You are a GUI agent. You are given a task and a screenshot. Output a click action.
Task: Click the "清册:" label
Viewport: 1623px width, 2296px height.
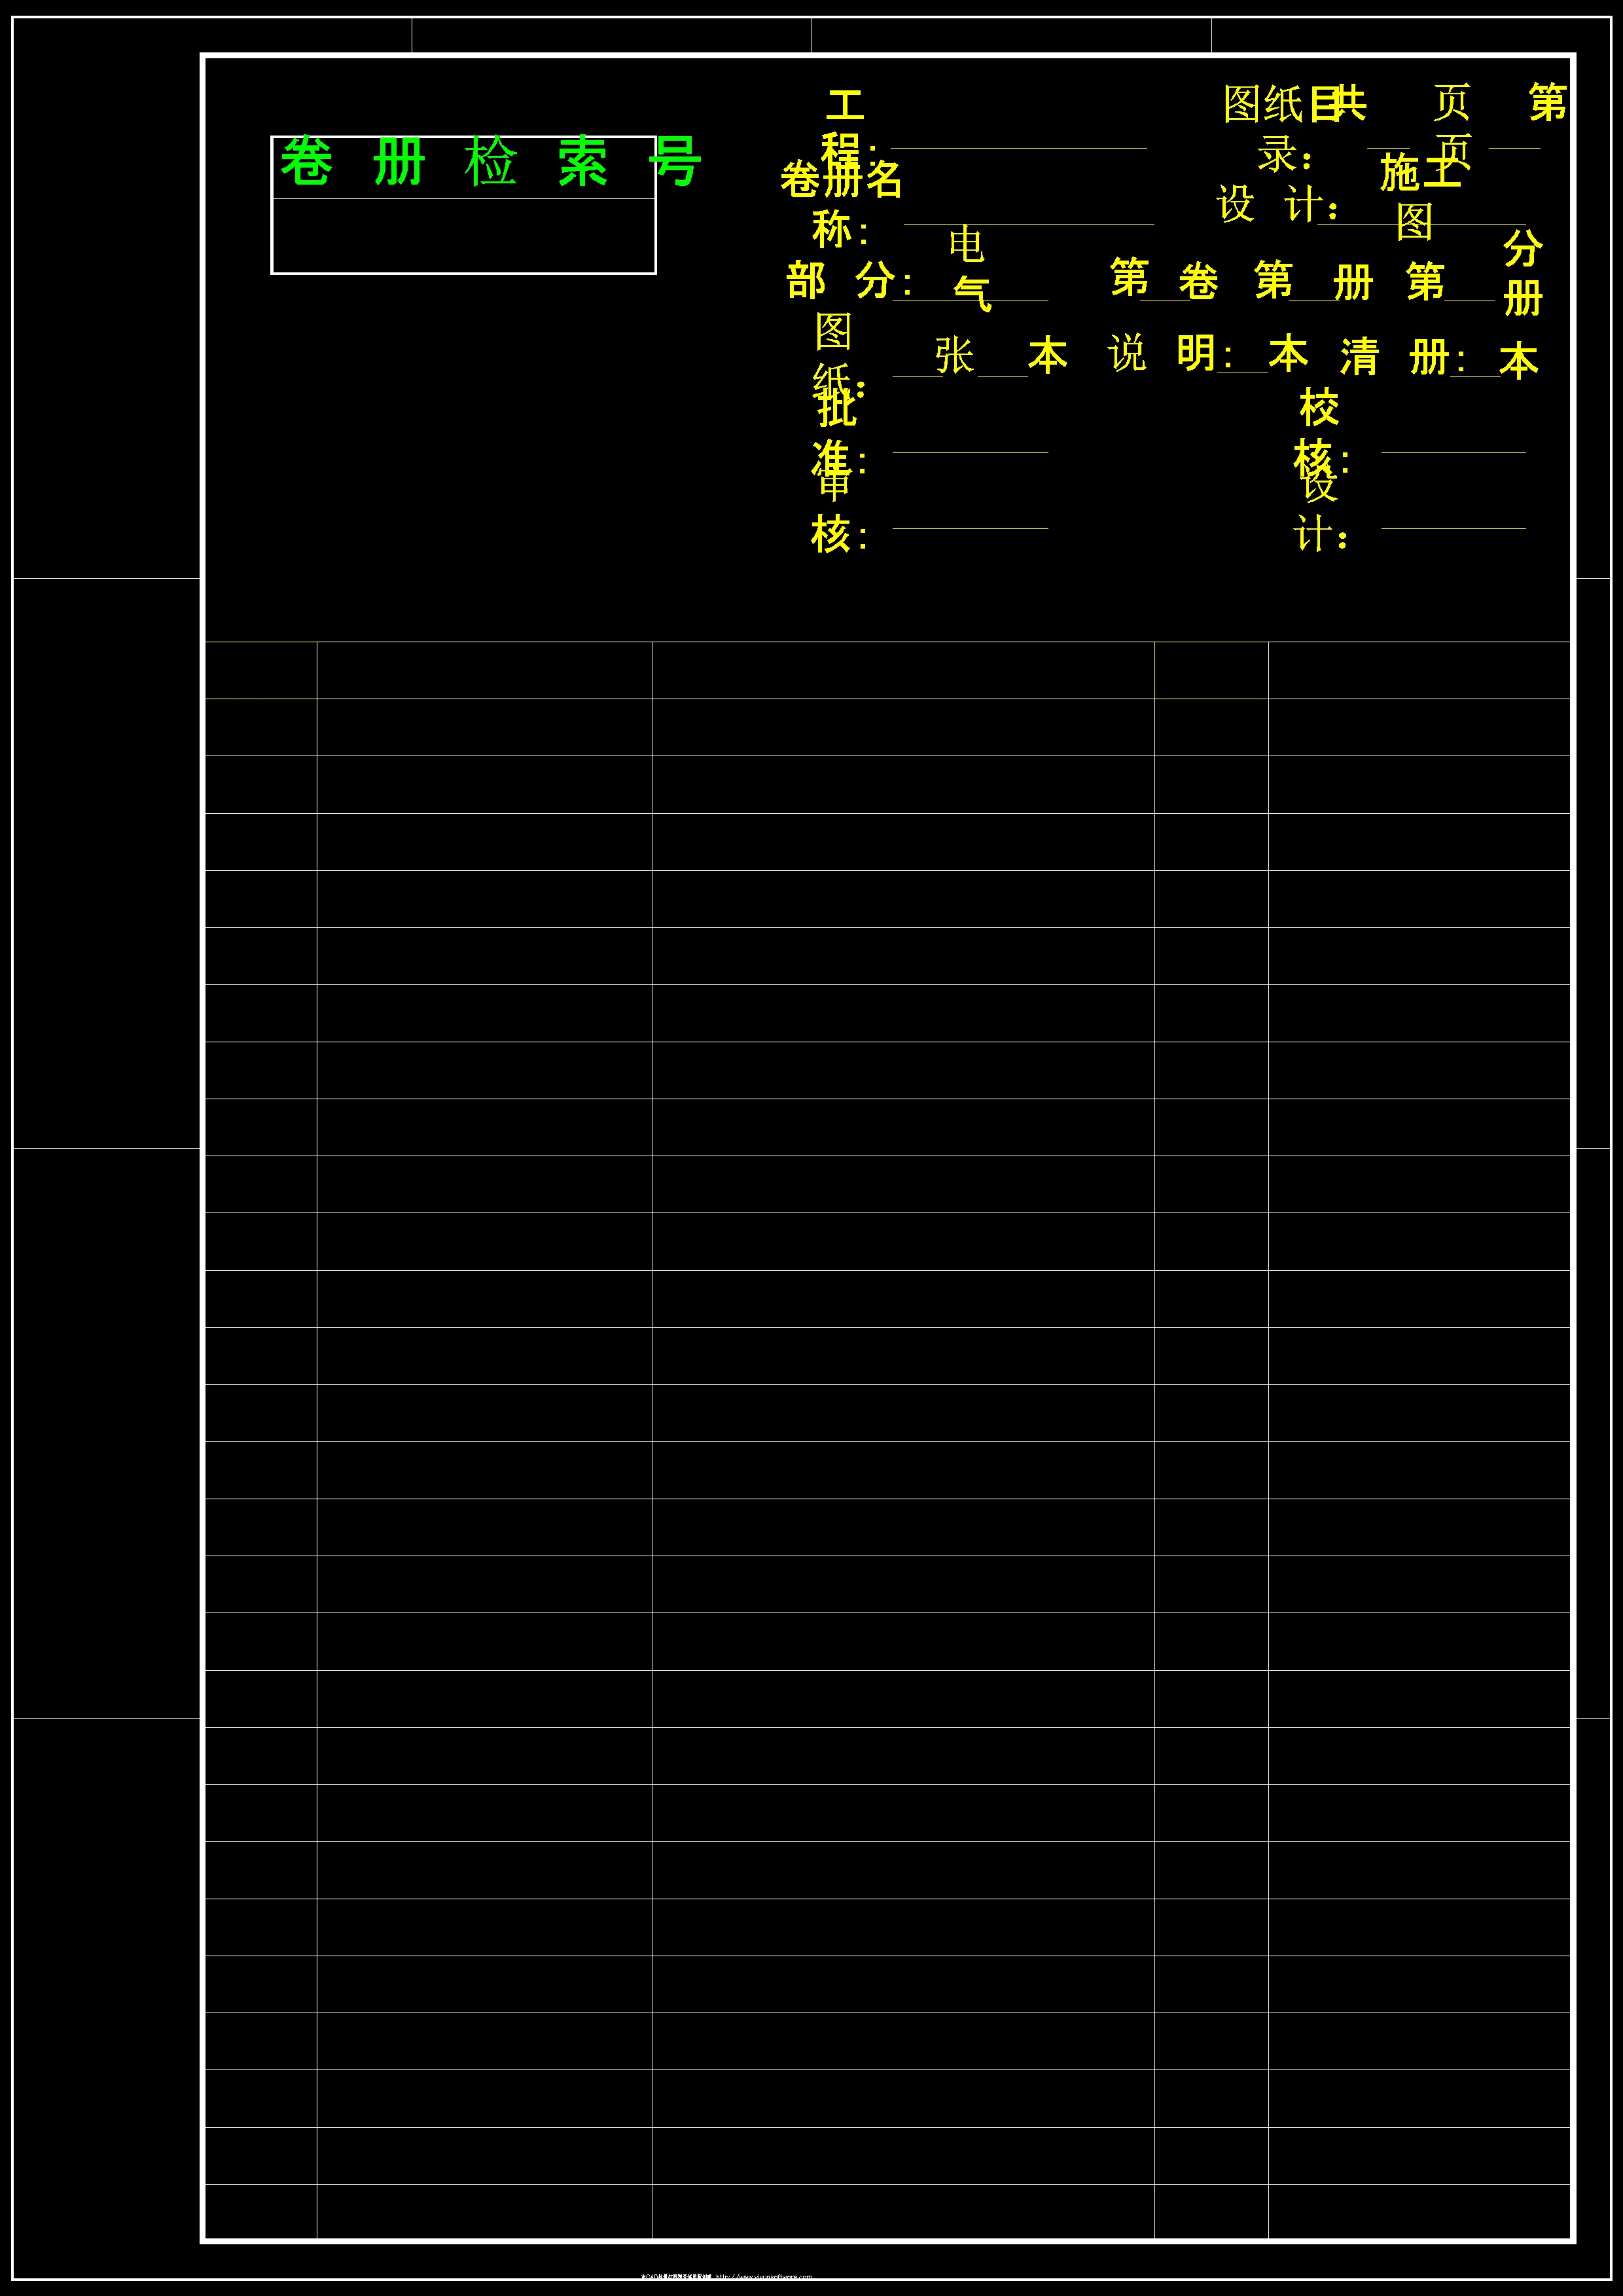1403,357
